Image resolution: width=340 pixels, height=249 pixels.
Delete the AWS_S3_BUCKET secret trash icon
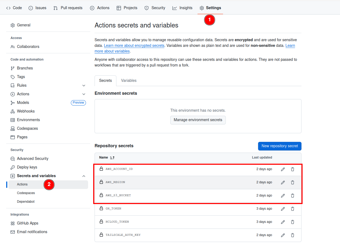[x=293, y=196]
